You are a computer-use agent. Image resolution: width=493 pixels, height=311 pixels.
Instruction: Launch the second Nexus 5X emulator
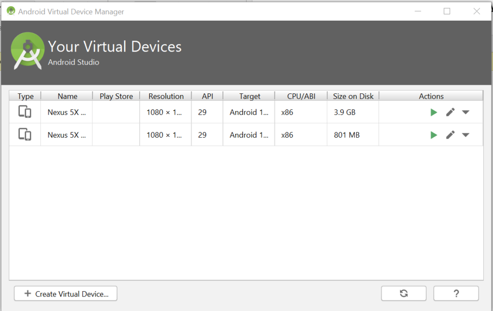[x=433, y=135]
